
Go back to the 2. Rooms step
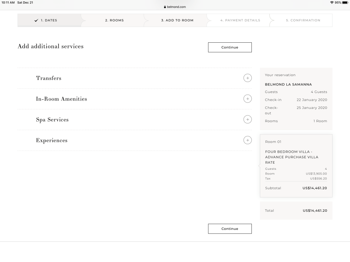[114, 20]
